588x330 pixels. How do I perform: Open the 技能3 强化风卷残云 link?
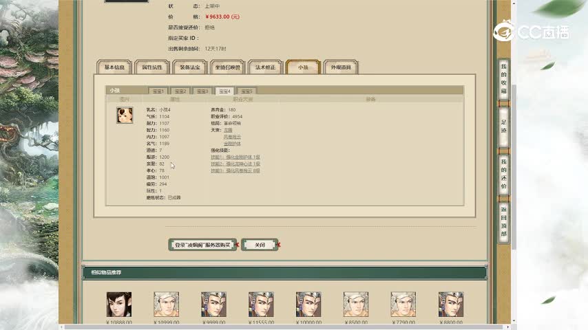point(235,170)
